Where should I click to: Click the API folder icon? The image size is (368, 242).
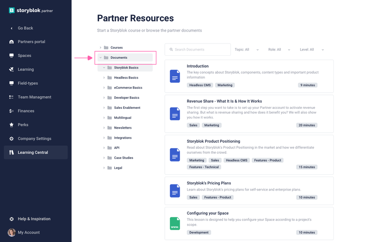[110, 148]
